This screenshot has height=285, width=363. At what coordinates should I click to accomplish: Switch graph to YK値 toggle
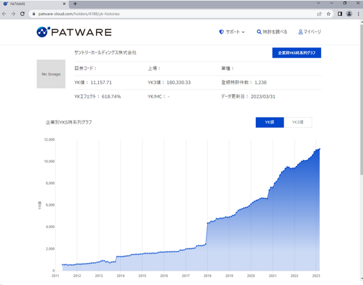coord(270,122)
